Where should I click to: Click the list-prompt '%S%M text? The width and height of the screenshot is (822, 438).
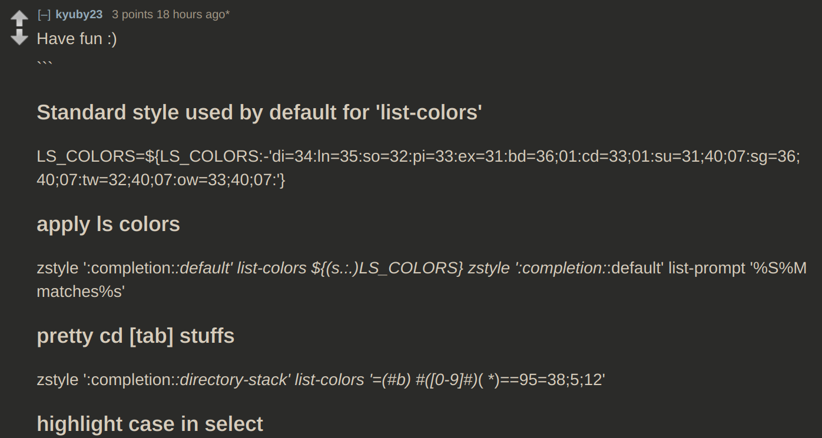pyautogui.click(x=738, y=268)
